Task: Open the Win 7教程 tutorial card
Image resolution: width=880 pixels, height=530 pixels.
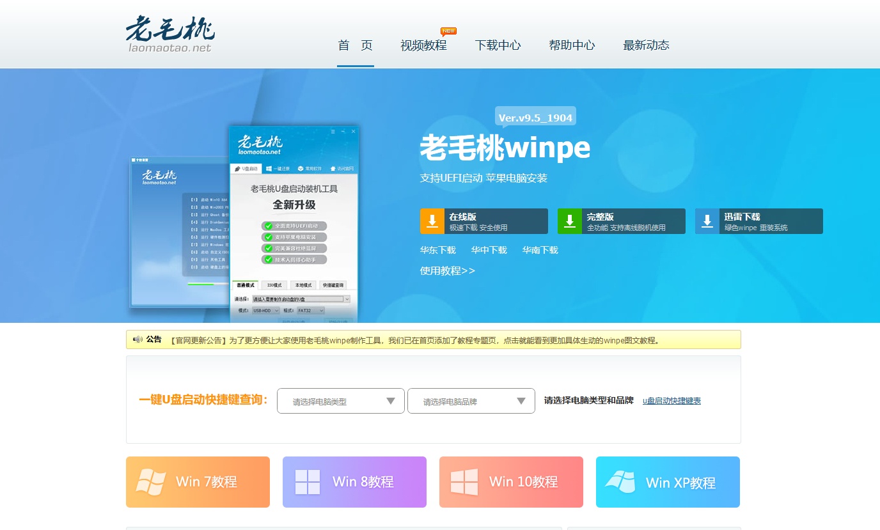Action: pyautogui.click(x=198, y=482)
